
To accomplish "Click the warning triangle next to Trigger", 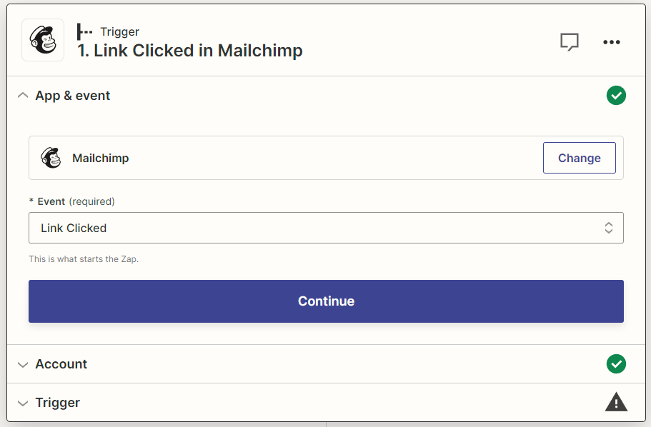I will pyautogui.click(x=616, y=402).
